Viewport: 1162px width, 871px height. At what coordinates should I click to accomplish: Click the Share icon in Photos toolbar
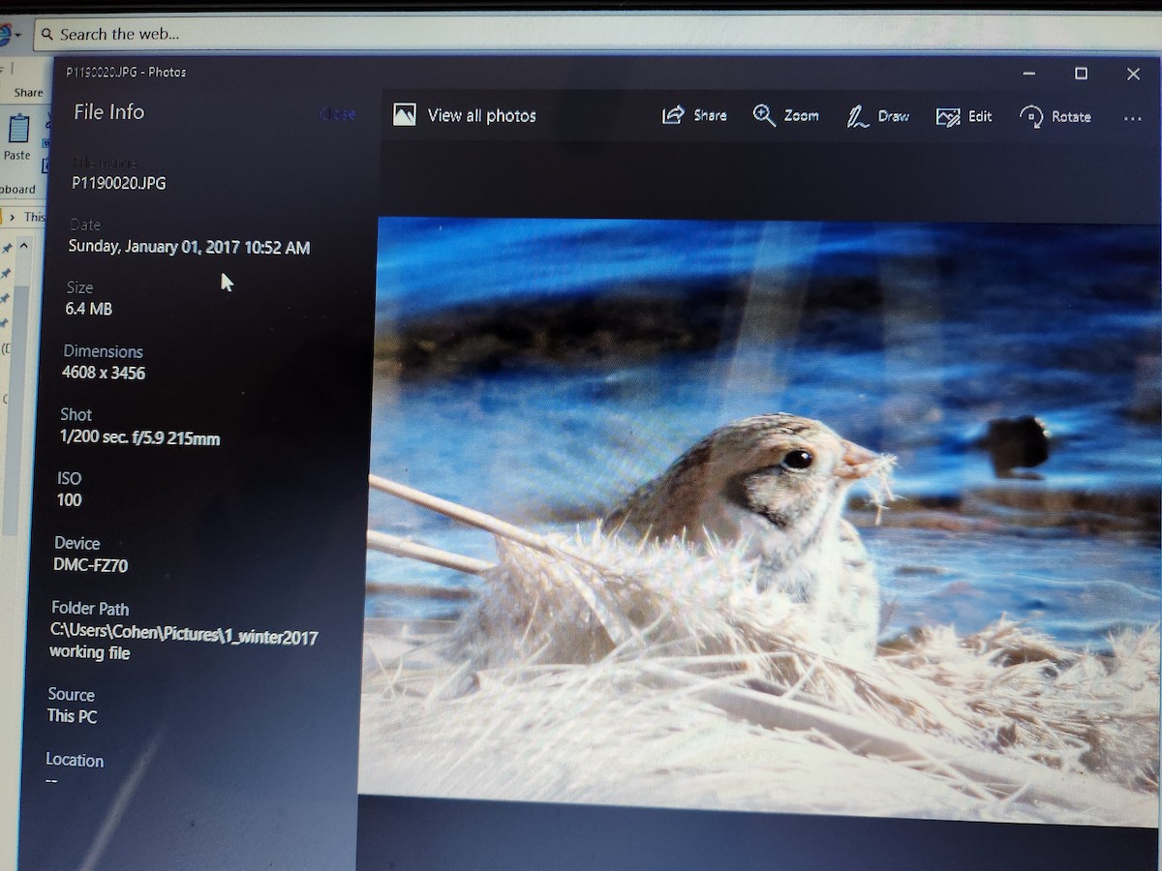pyautogui.click(x=673, y=116)
